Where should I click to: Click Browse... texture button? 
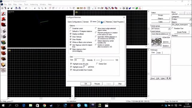166,42
